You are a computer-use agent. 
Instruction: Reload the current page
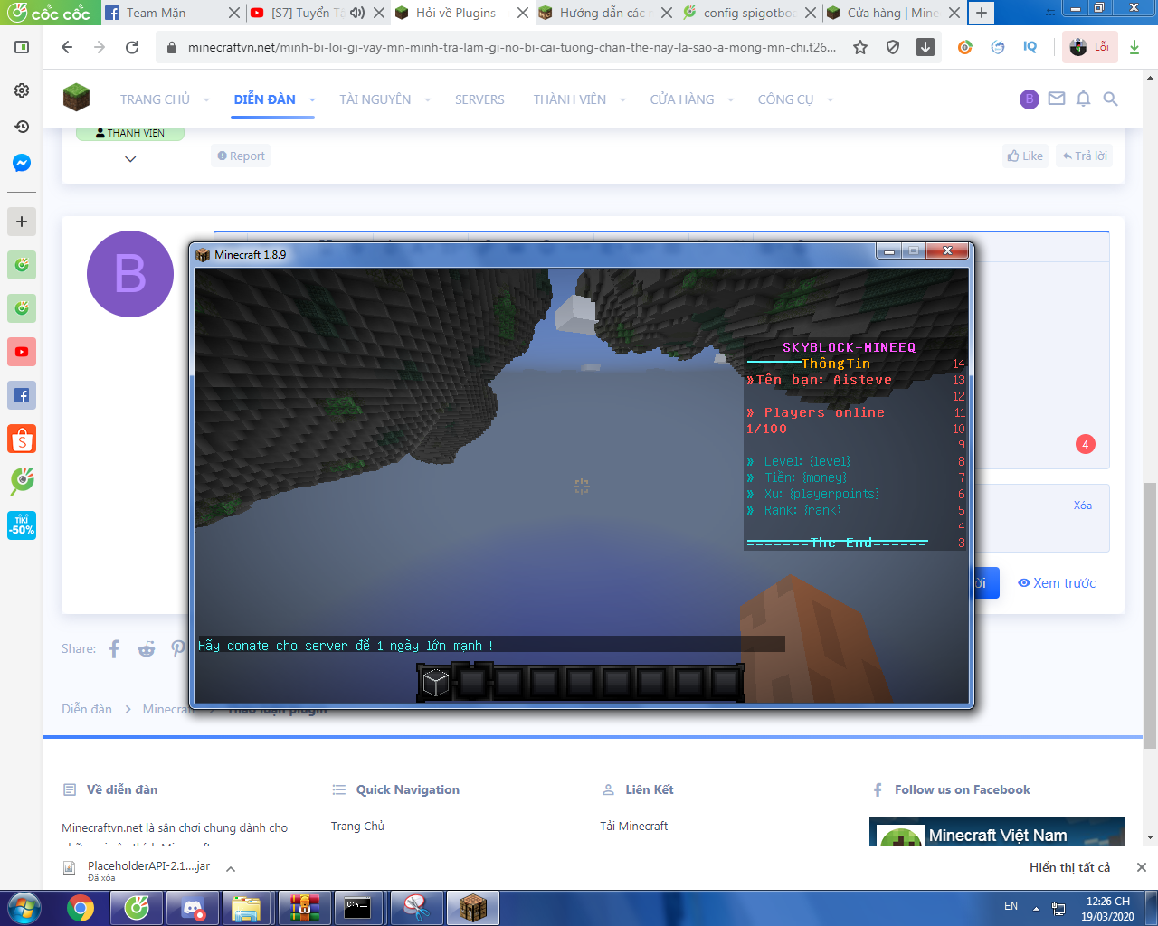pyautogui.click(x=132, y=47)
